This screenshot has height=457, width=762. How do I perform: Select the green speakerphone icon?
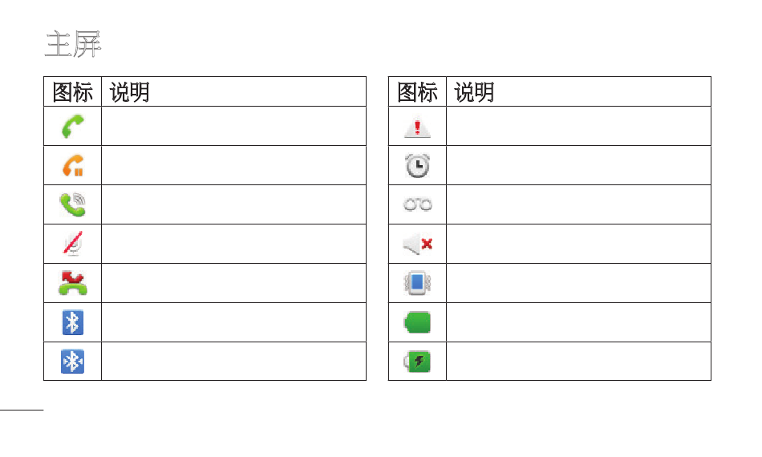72,204
